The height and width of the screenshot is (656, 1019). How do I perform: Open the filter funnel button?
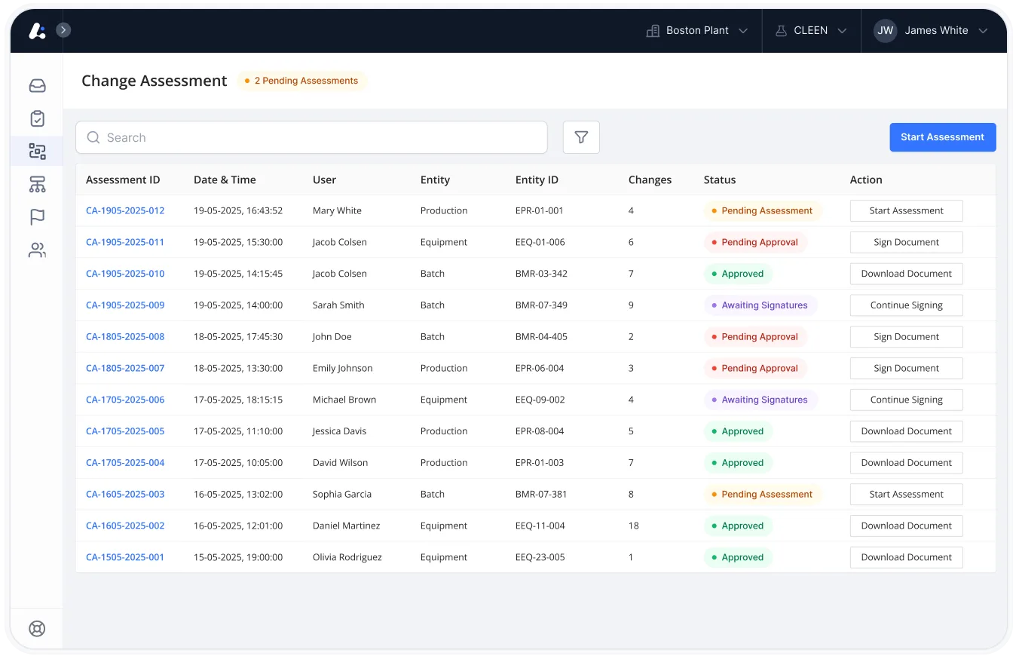click(581, 137)
